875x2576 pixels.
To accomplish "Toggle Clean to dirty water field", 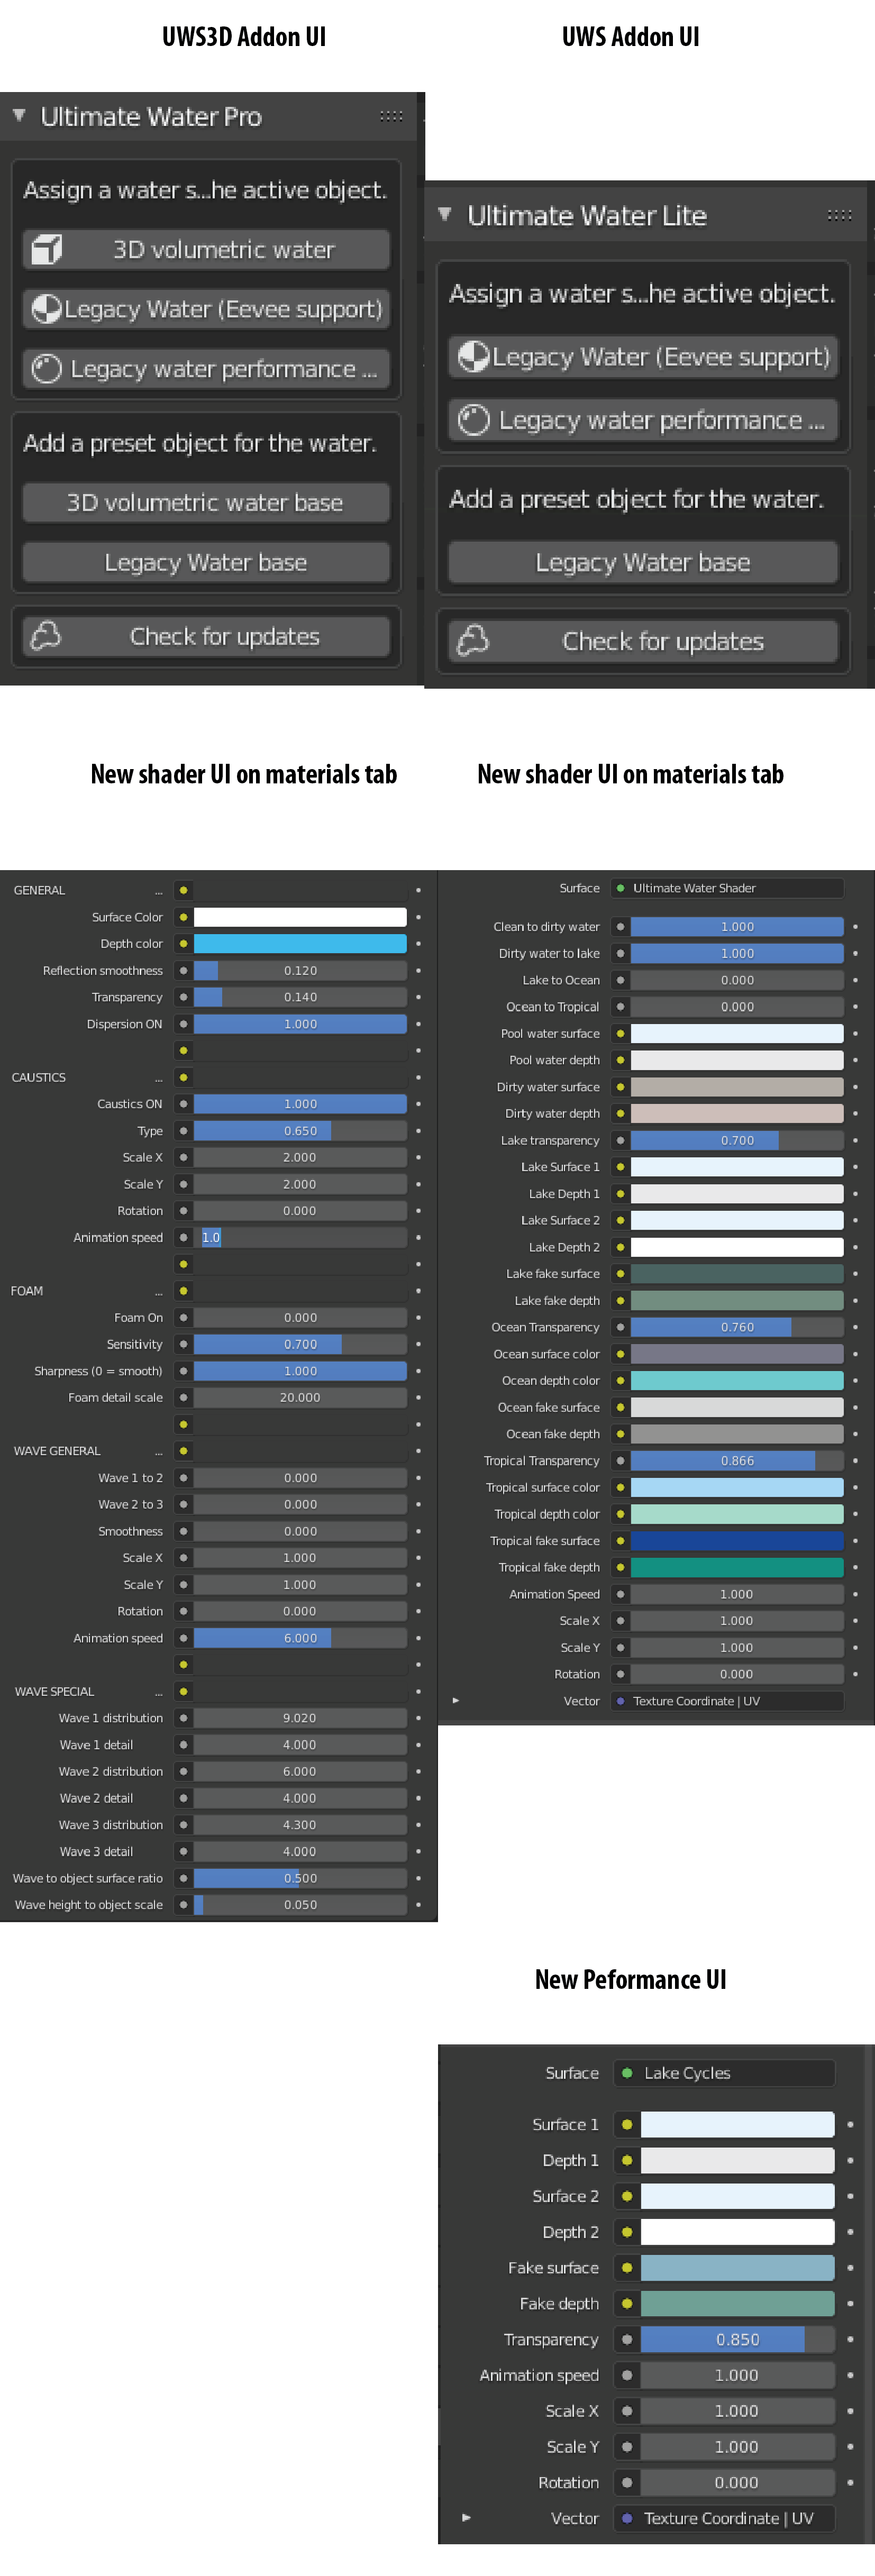I will 737,927.
